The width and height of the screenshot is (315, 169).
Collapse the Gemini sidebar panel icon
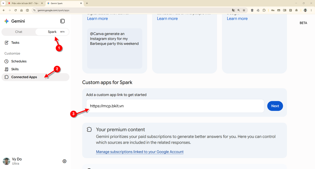tap(62, 21)
